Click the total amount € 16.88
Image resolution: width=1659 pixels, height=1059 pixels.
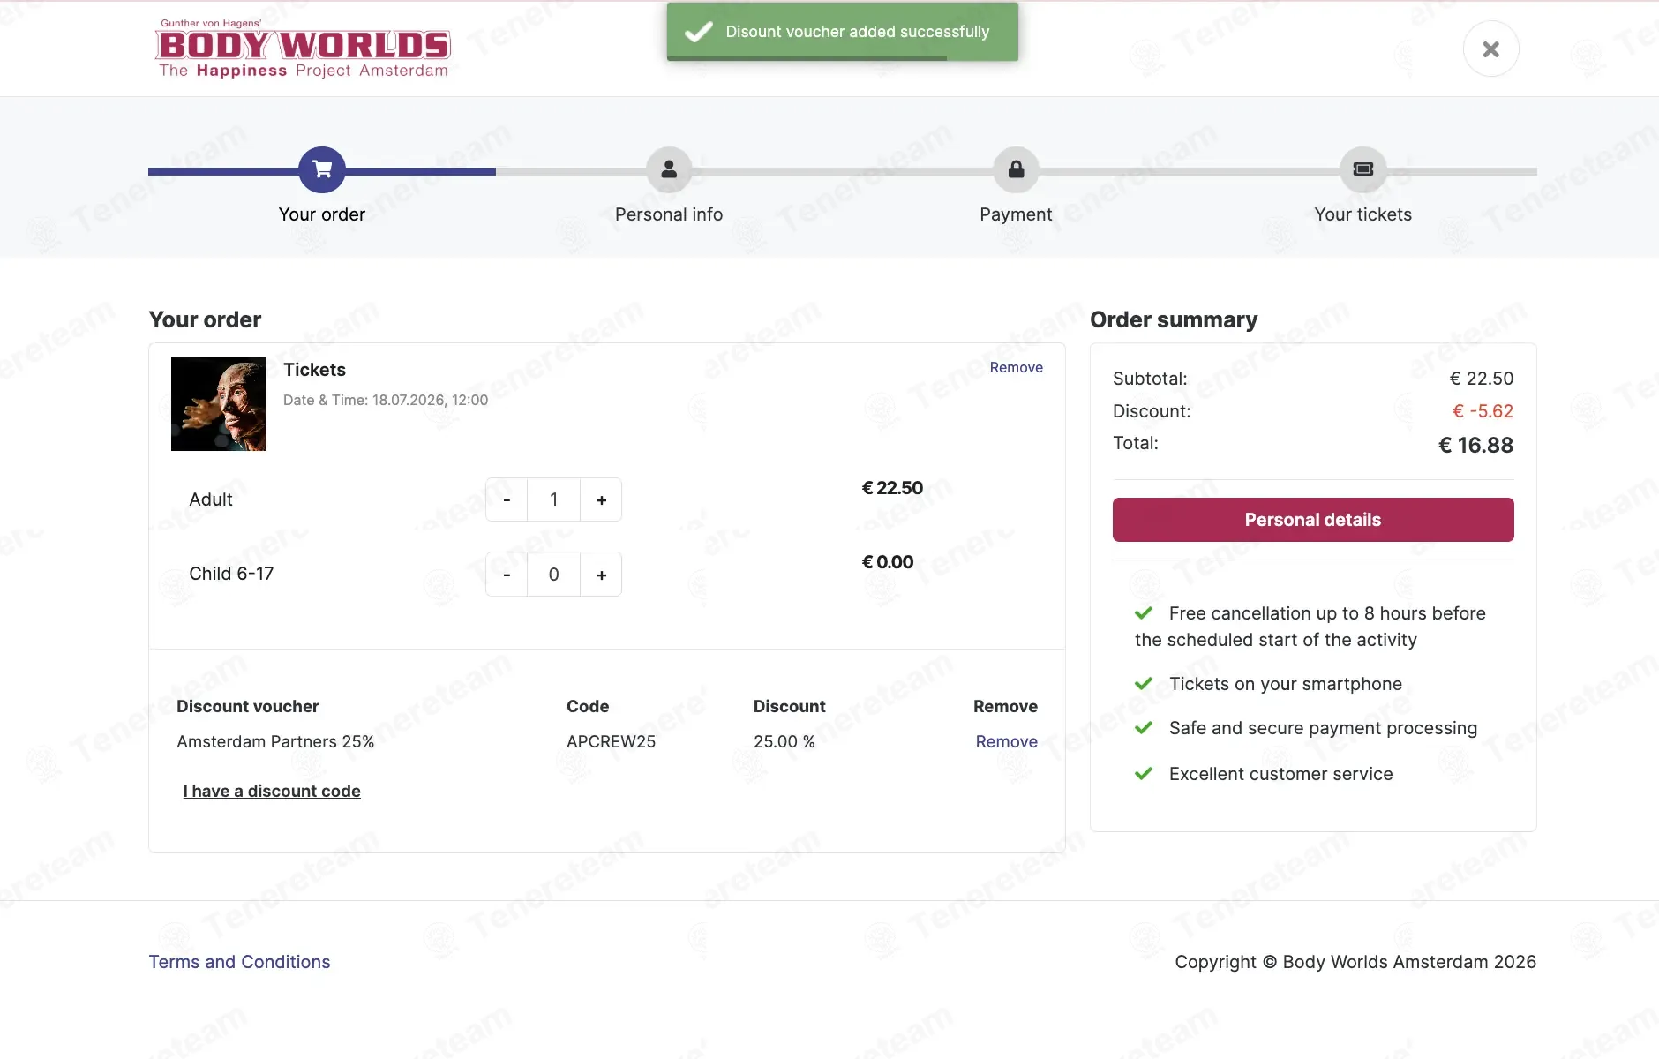coord(1475,446)
